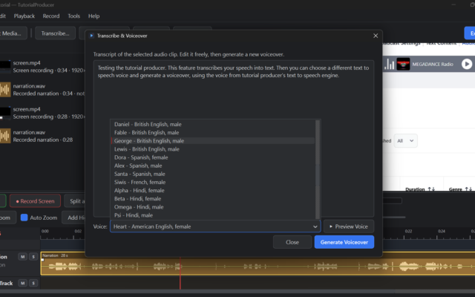Click 0:22 mark on timeline ruler
The width and height of the screenshot is (475, 297).
(x=408, y=231)
